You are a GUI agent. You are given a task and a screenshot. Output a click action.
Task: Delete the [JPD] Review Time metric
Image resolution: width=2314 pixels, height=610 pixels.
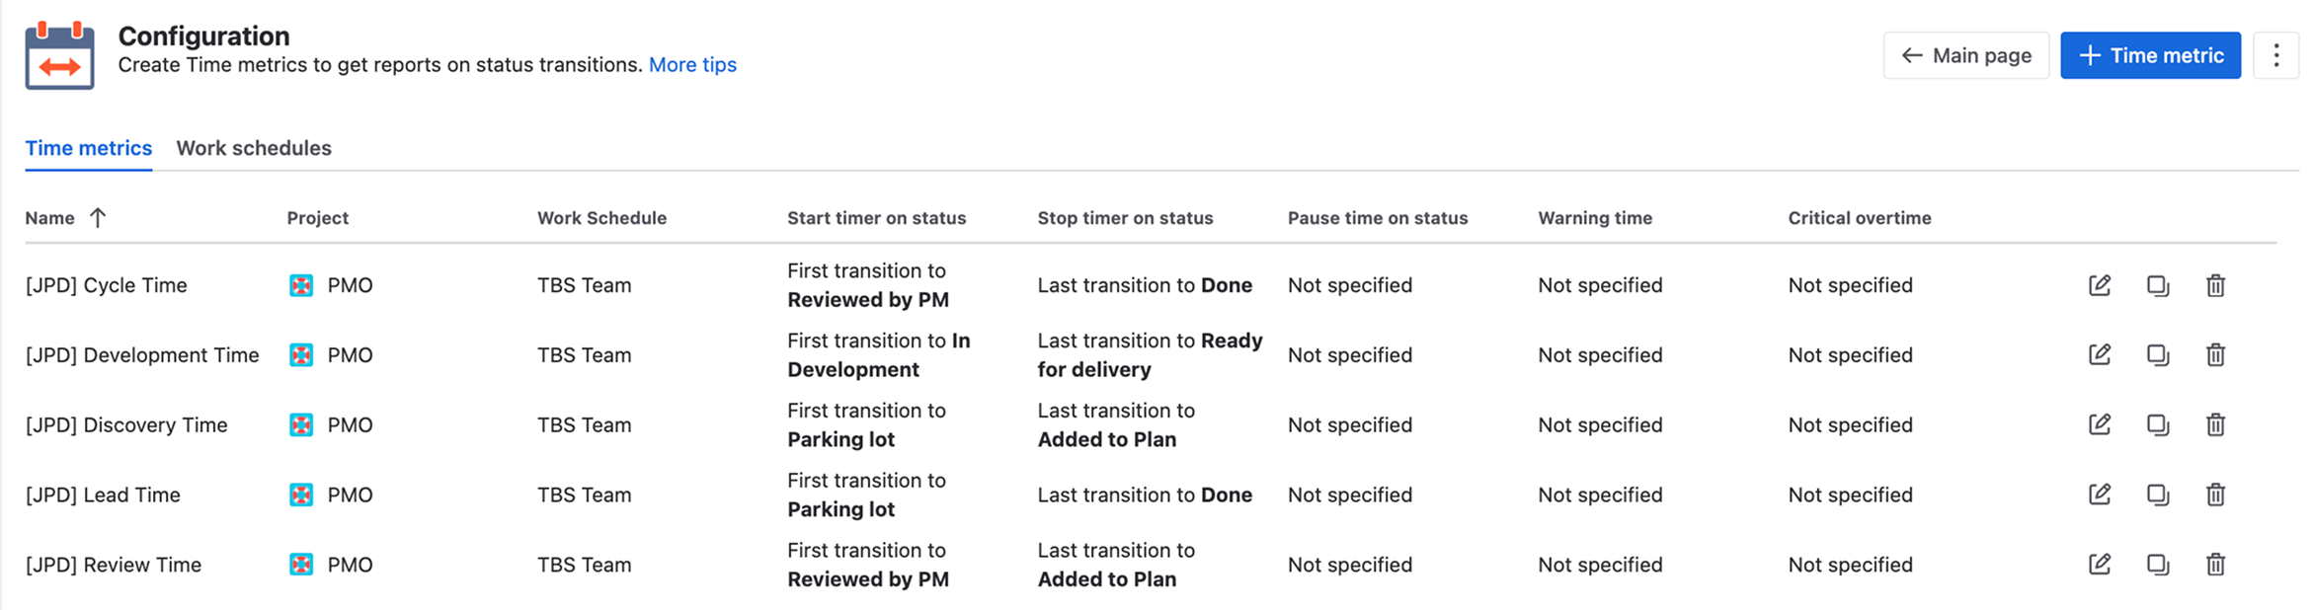pyautogui.click(x=2215, y=565)
